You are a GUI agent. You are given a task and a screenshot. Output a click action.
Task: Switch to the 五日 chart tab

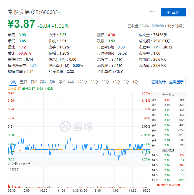[x=24, y=82]
